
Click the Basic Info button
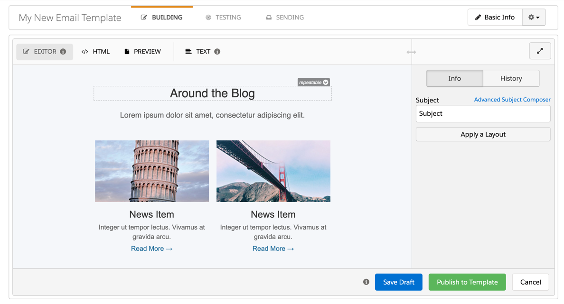coord(495,18)
